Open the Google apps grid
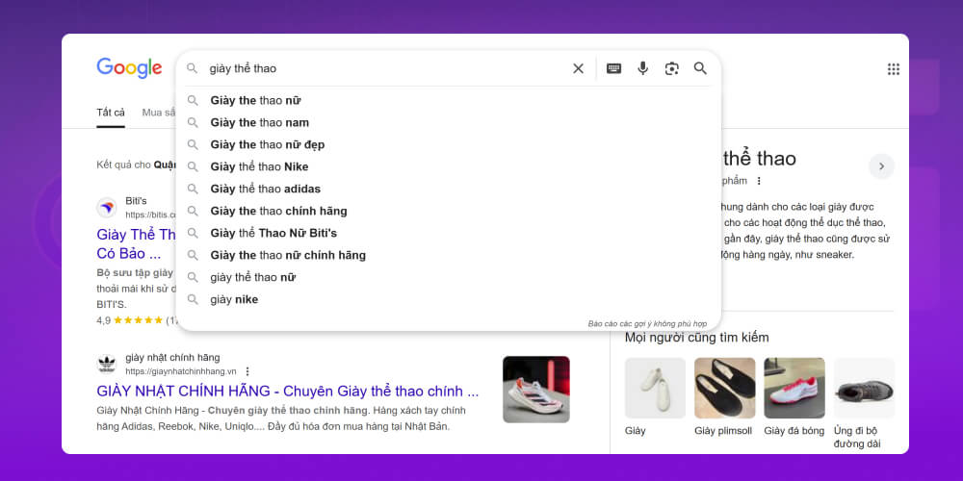The image size is (963, 481). [893, 69]
